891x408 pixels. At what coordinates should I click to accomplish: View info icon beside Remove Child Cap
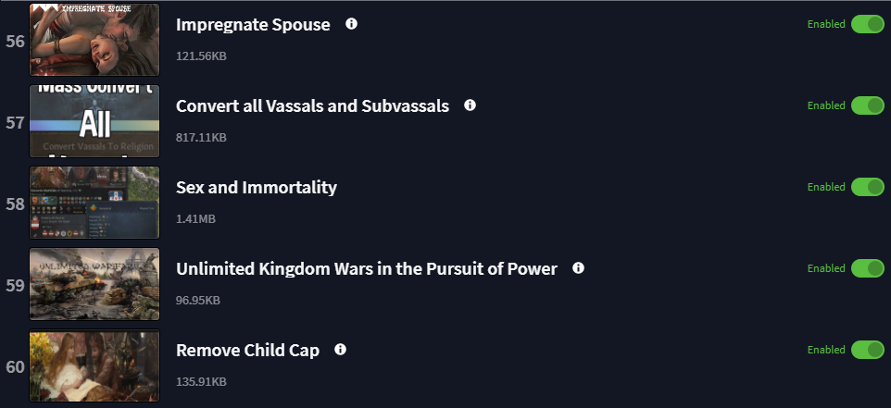[x=340, y=349]
